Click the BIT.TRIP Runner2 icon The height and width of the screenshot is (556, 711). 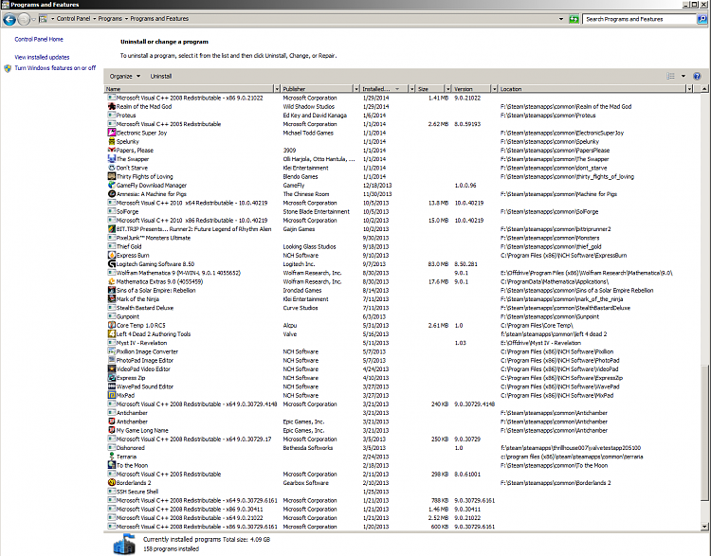click(x=112, y=229)
